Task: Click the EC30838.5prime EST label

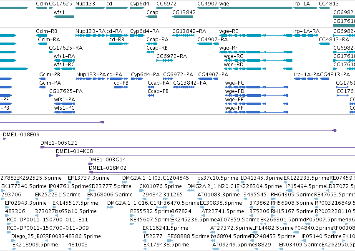Action: [221, 203]
